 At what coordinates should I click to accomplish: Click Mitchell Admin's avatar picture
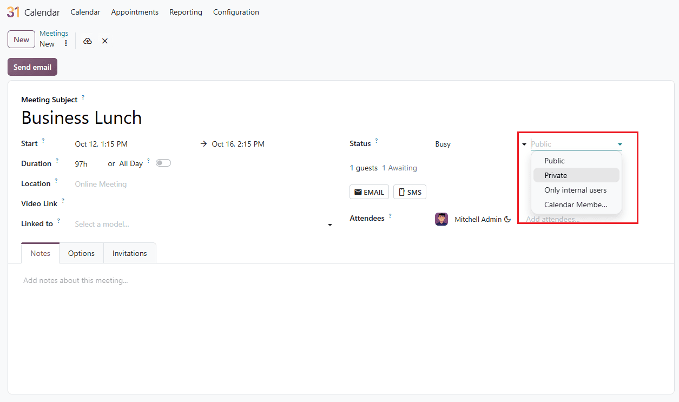pyautogui.click(x=441, y=219)
